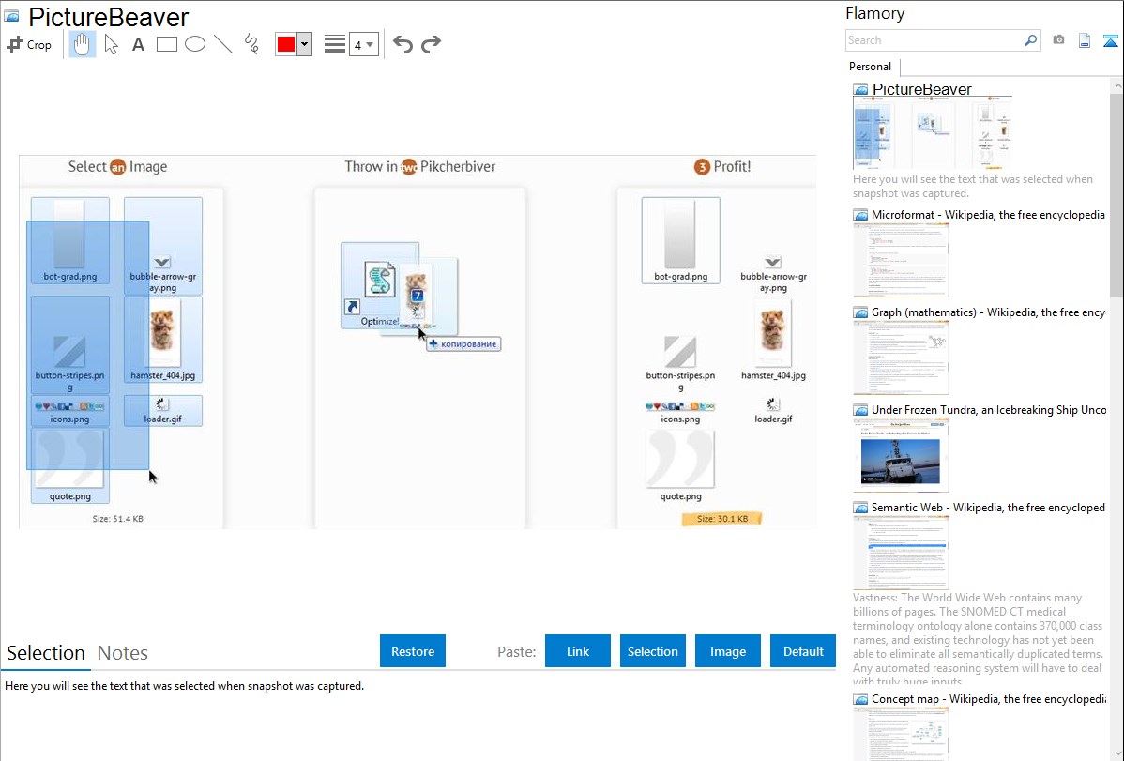Select the straight line tool
The height and width of the screenshot is (761, 1124).
click(x=223, y=44)
